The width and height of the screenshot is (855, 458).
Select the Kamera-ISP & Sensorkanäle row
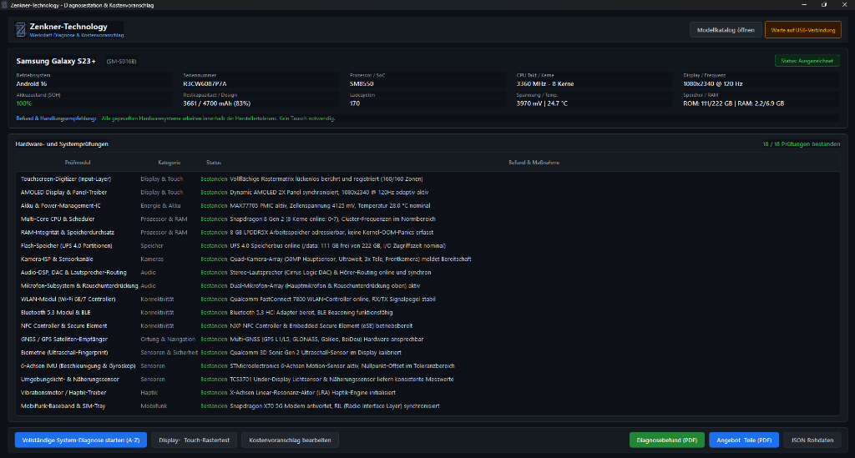pyautogui.click(x=427, y=259)
